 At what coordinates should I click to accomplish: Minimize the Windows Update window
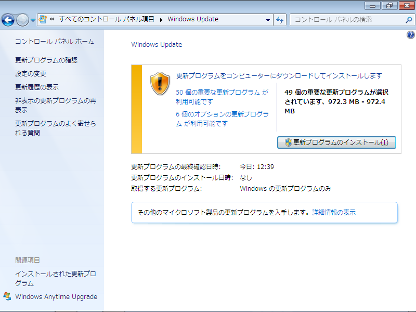click(x=372, y=6)
